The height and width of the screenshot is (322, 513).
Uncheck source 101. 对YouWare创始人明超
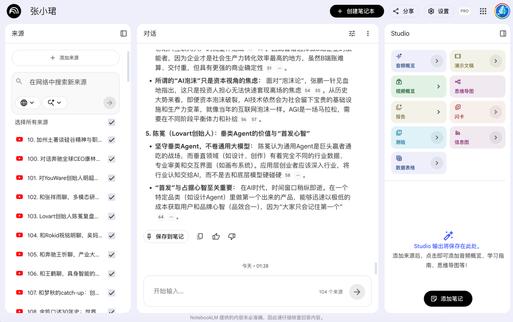pyautogui.click(x=112, y=178)
